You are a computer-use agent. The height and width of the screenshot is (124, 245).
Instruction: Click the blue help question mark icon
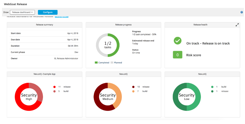point(242,12)
